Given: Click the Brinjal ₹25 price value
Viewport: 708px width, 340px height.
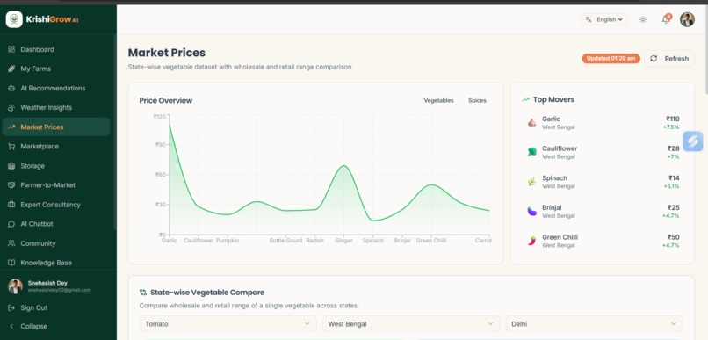Looking at the screenshot, I should [673, 207].
